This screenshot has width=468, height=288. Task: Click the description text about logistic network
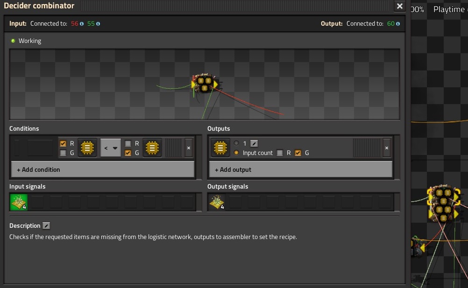click(x=153, y=237)
